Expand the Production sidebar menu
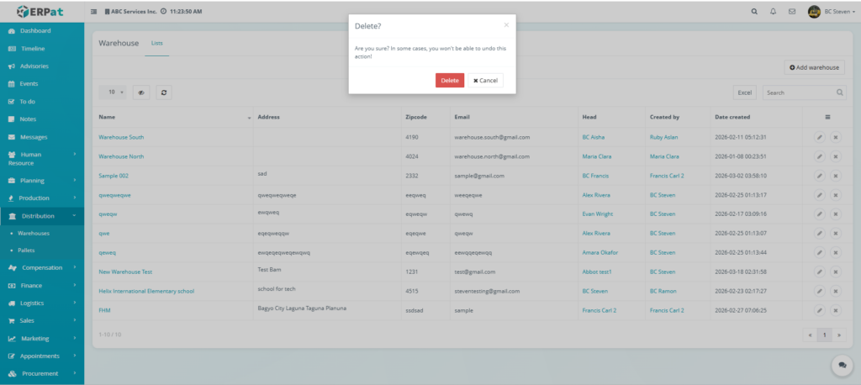Viewport: 861px width, 385px height. (42, 198)
